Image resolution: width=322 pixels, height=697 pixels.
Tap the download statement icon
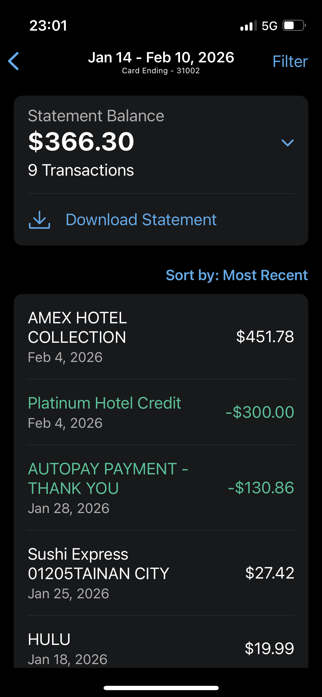pyautogui.click(x=39, y=220)
